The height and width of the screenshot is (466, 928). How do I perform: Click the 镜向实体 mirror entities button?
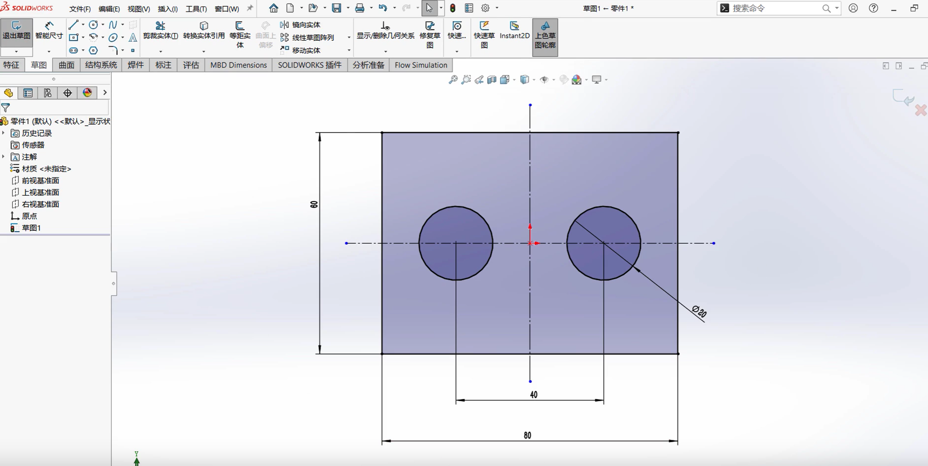[301, 25]
